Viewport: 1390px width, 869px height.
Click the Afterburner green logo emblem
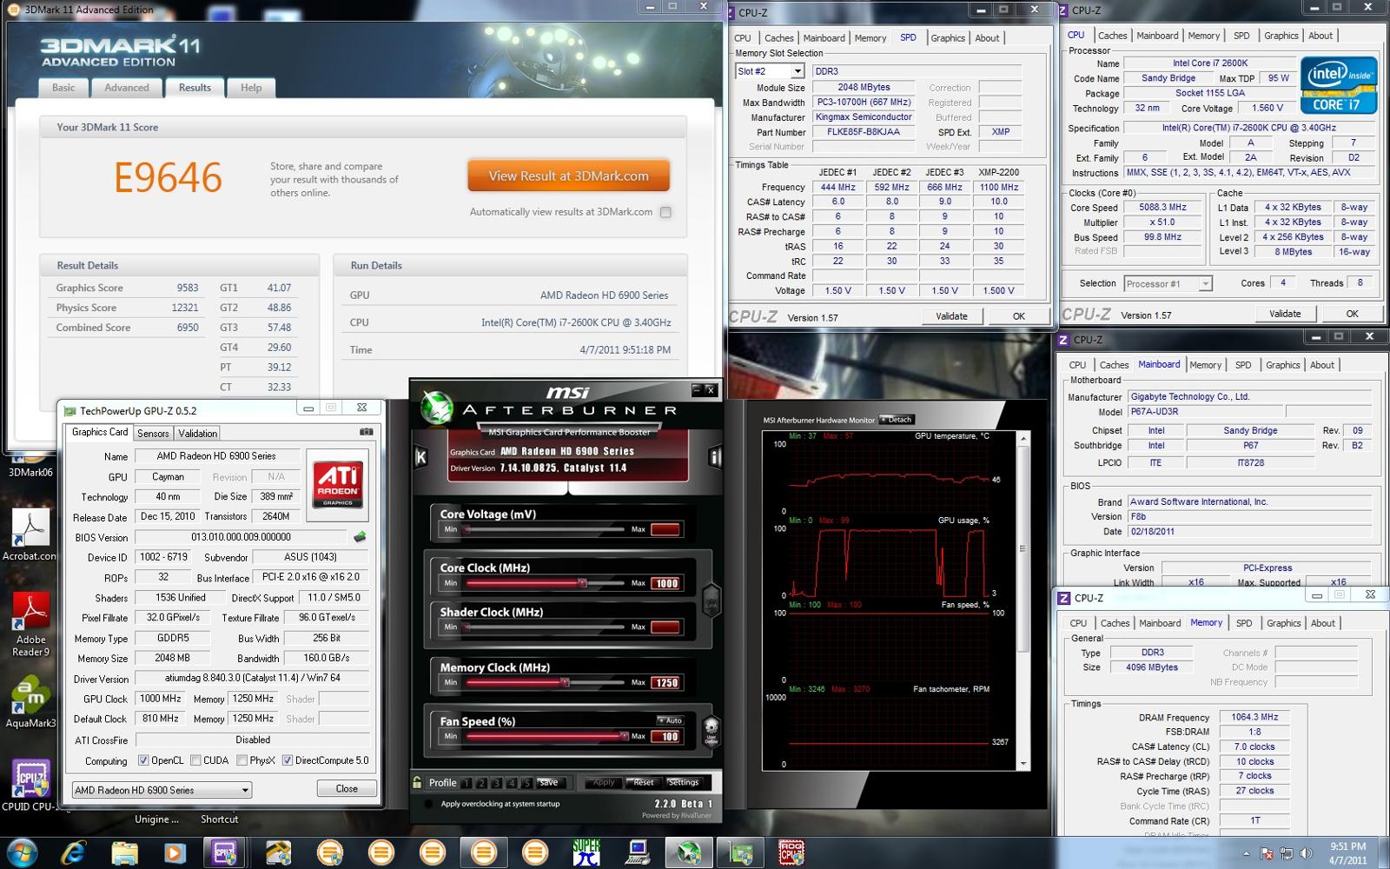[x=436, y=408]
